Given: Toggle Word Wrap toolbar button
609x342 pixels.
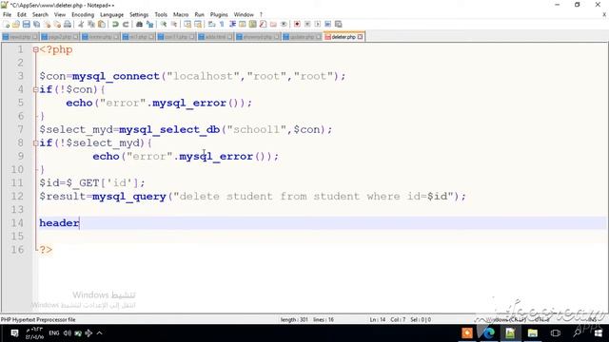Looking at the screenshot, I should [211, 24].
